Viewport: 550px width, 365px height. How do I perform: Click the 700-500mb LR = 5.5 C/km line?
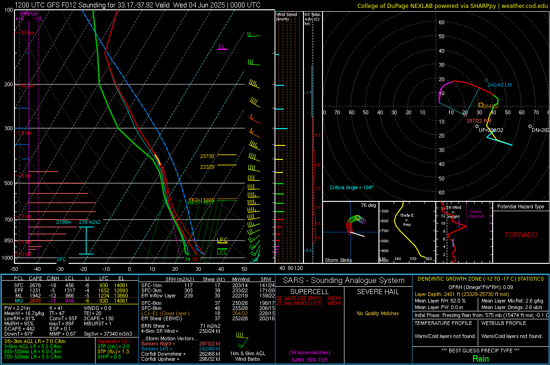(33, 357)
